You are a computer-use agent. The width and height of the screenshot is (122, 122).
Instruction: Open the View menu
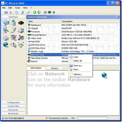pyautogui.click(x=25, y=8)
